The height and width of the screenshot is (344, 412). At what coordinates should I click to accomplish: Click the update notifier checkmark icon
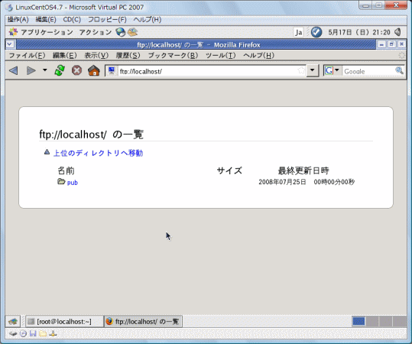(x=316, y=32)
